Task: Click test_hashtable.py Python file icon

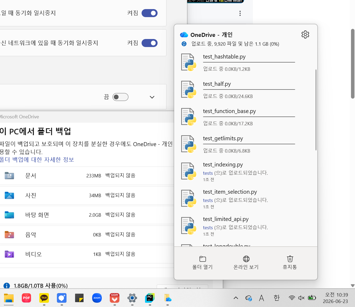Action: point(189,62)
